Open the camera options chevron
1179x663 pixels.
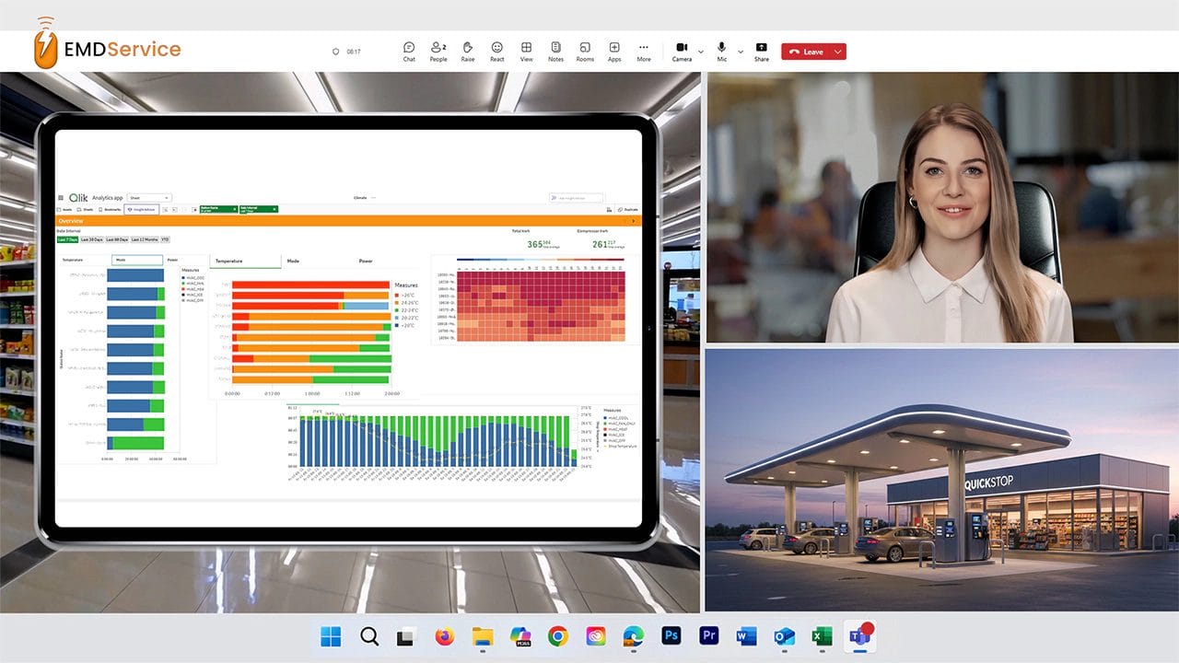point(702,52)
